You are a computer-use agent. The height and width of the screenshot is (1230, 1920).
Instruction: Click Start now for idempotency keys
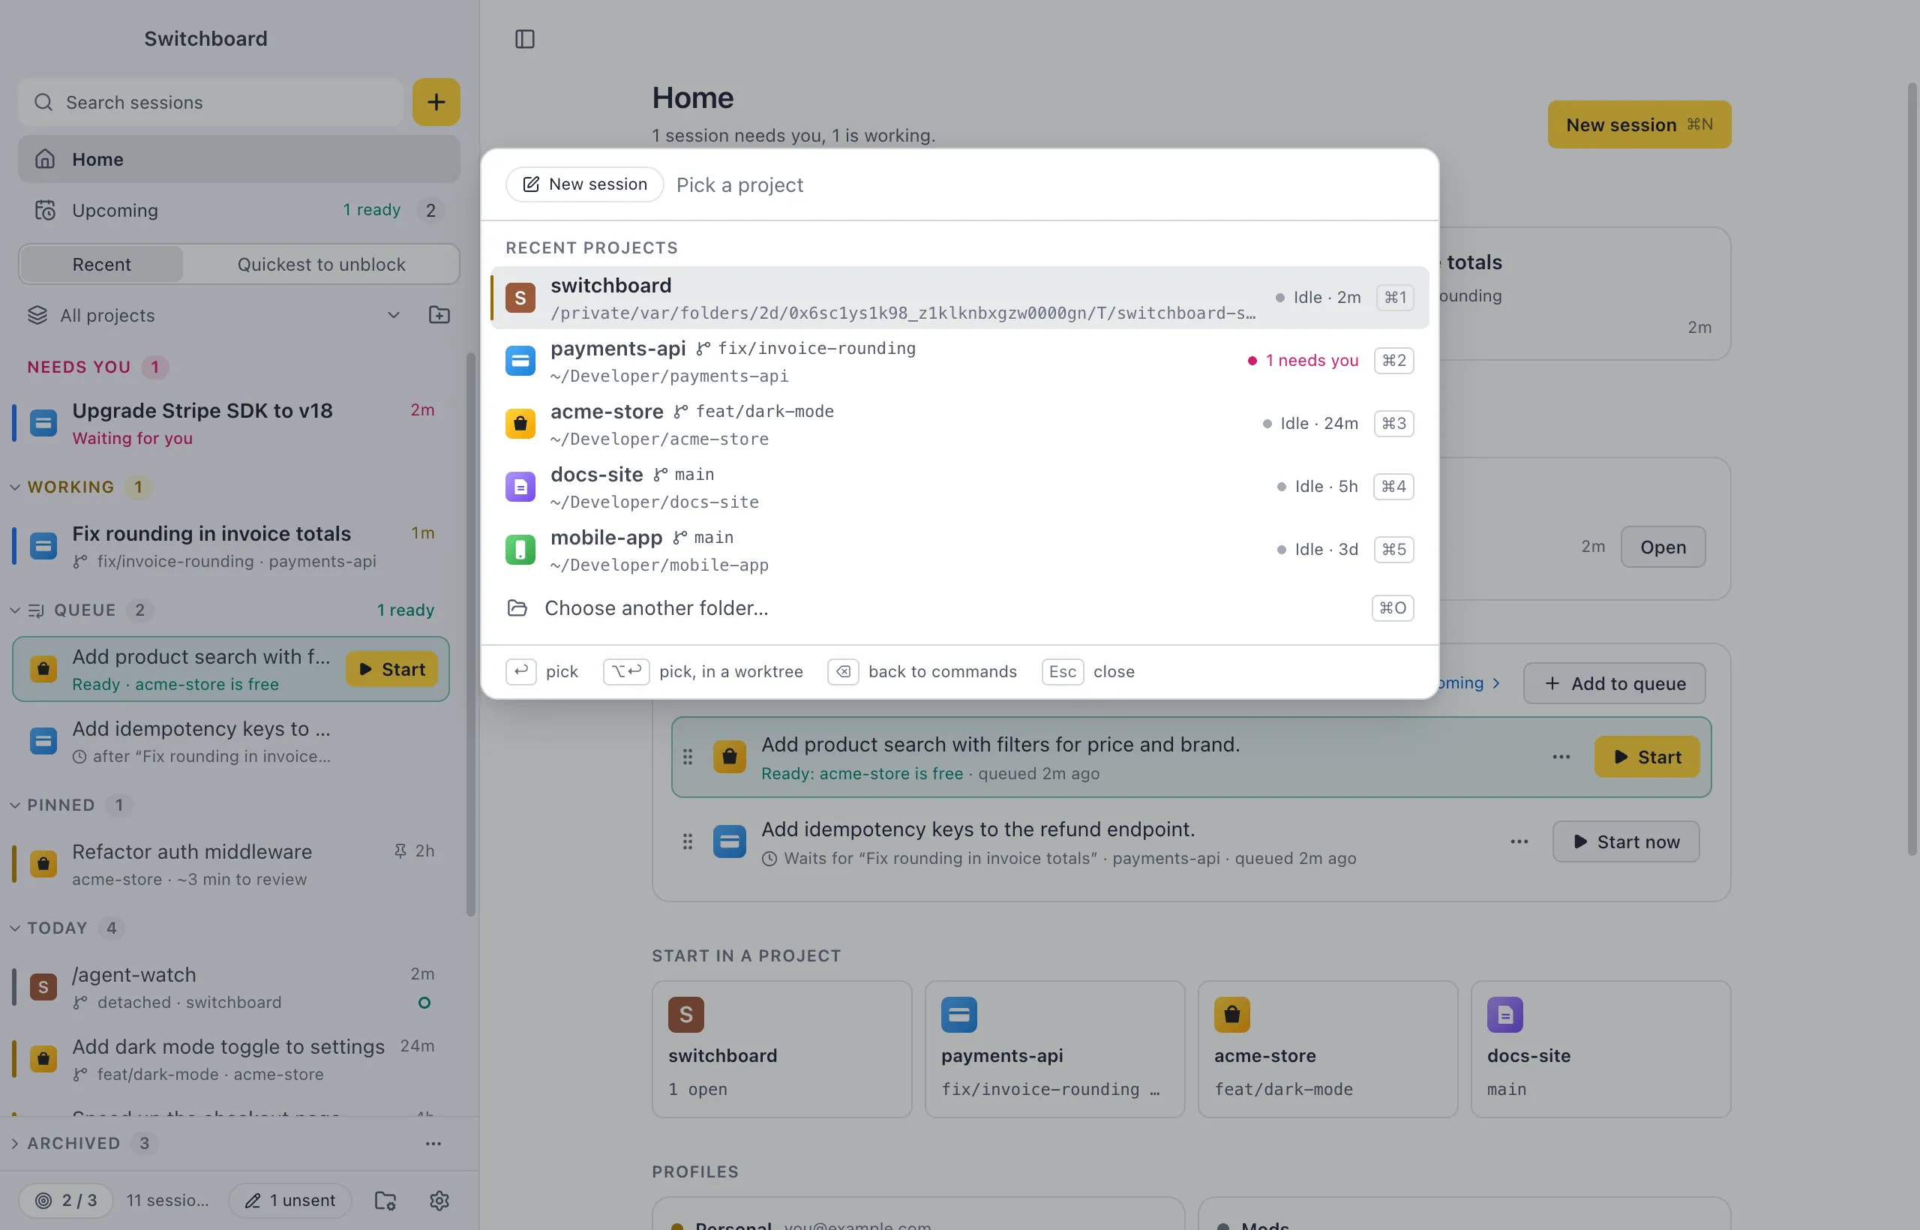pyautogui.click(x=1625, y=841)
